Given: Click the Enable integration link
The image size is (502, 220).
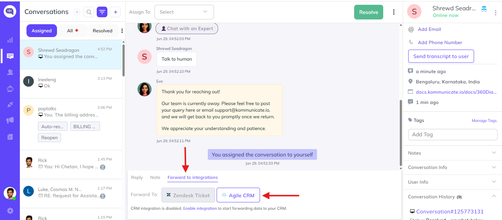Looking at the screenshot, I should (200, 208).
